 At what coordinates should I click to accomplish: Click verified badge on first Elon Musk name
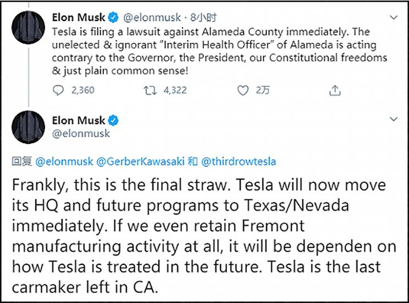(x=113, y=18)
